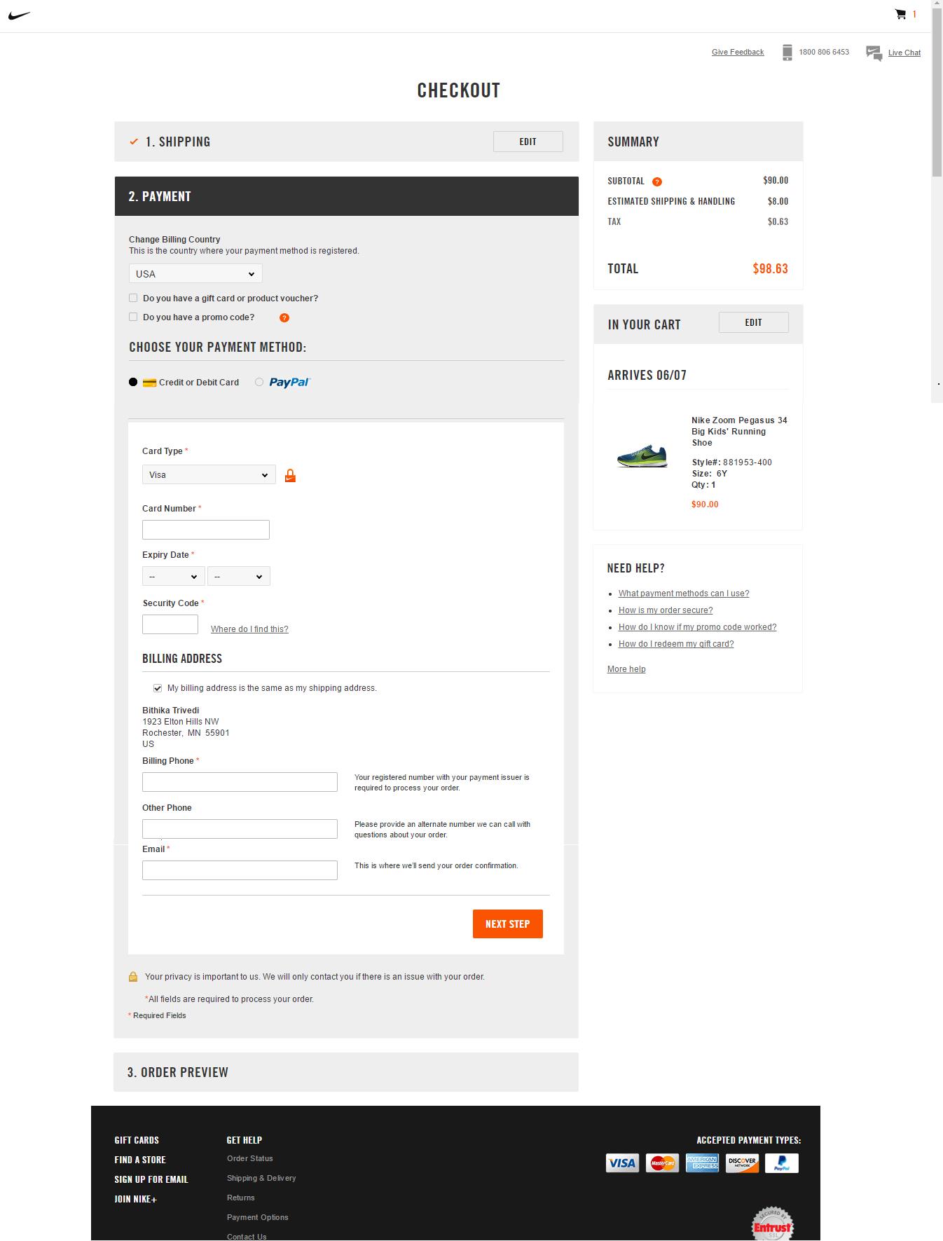Select GIFT CARDS in the footer
Screen dimensions: 943x1241
pyautogui.click(x=137, y=1139)
